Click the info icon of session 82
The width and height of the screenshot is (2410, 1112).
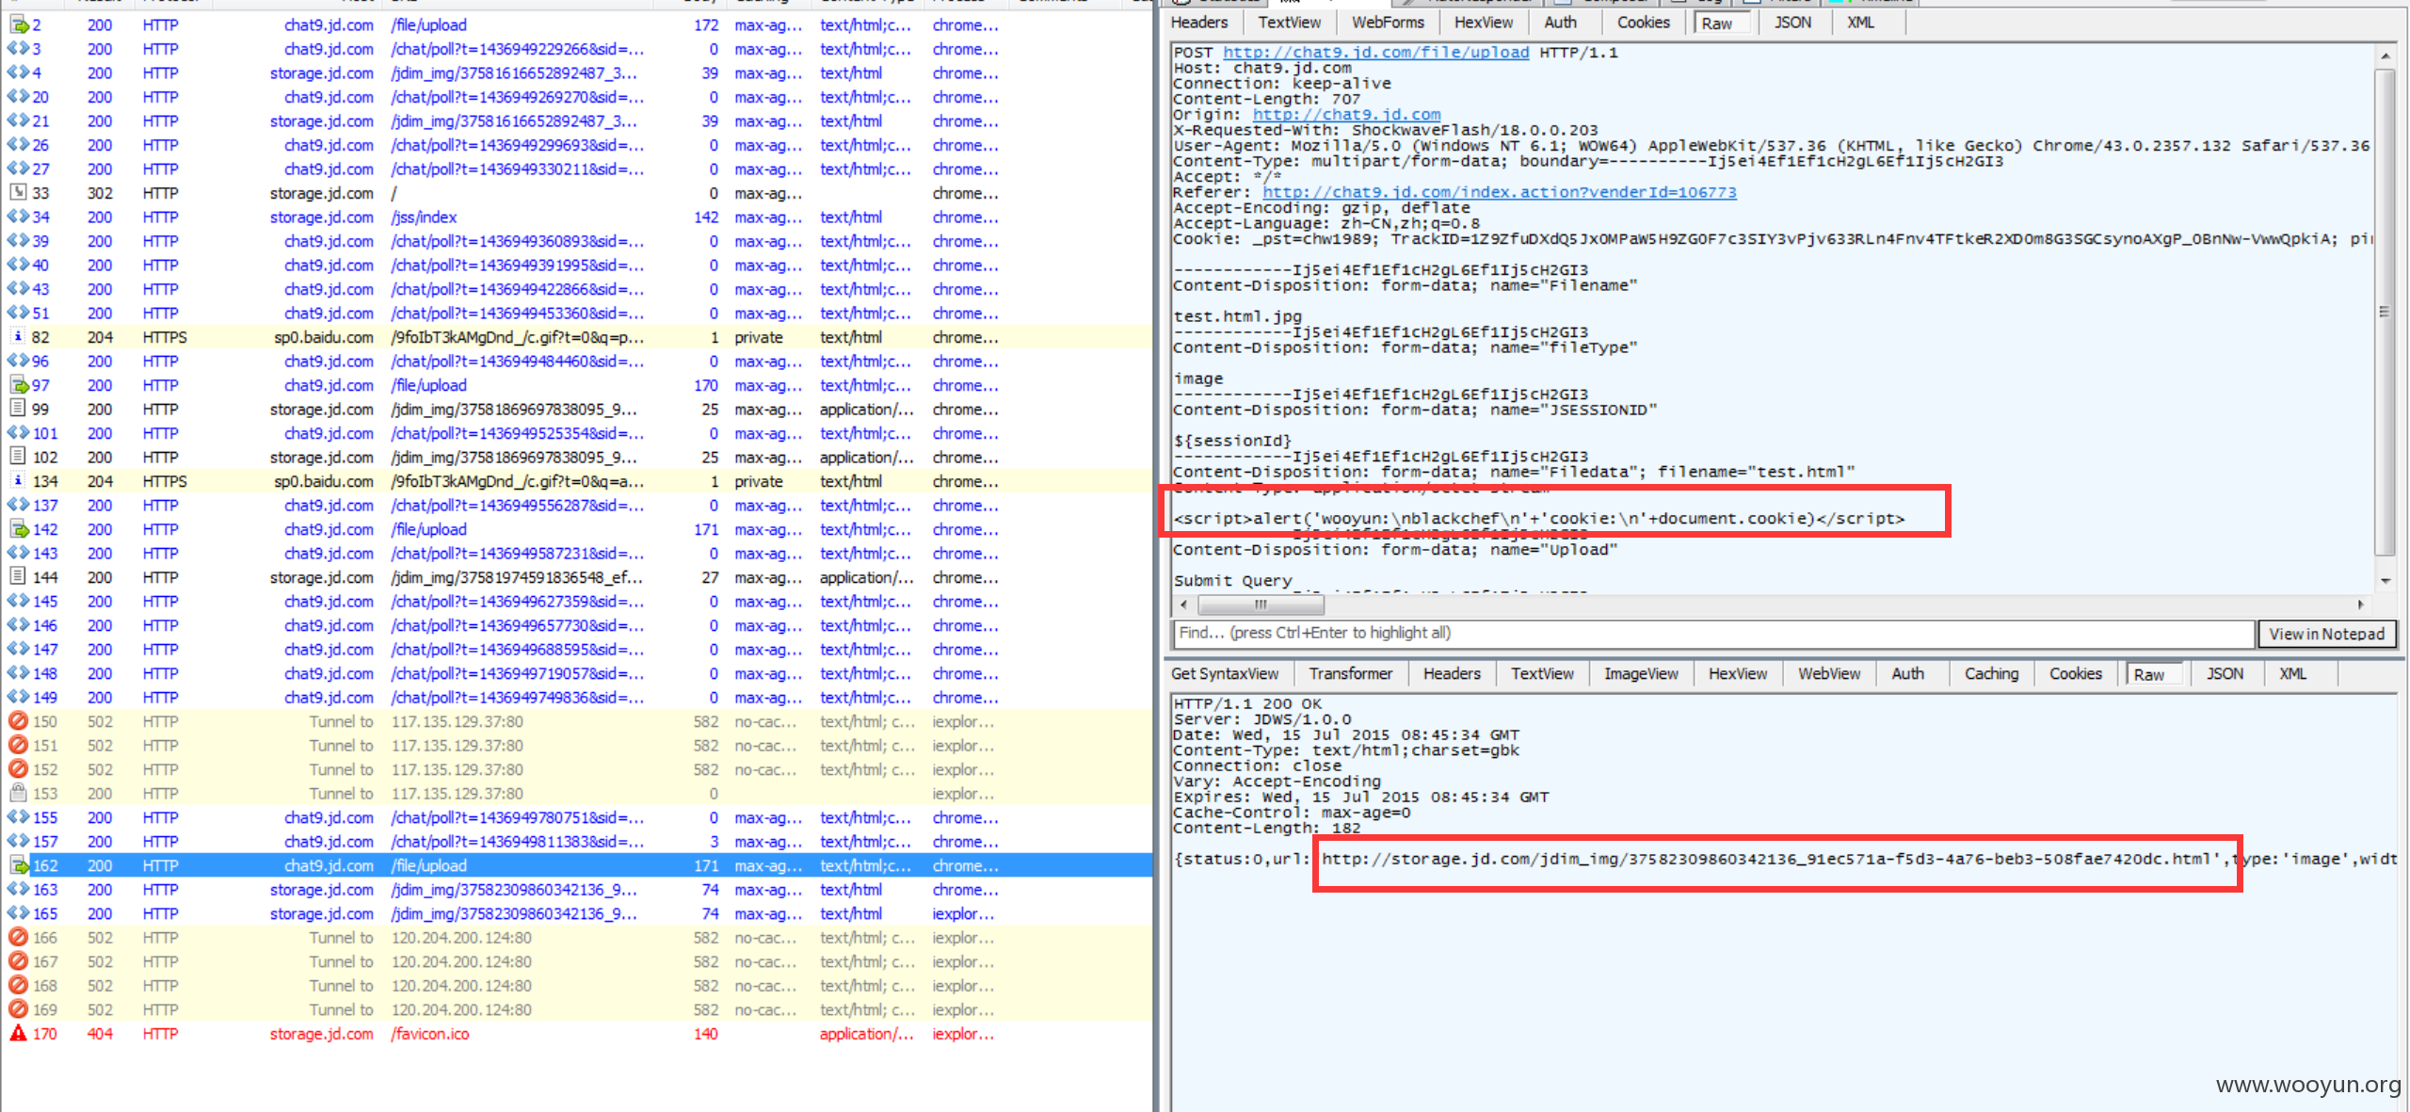click(x=18, y=337)
